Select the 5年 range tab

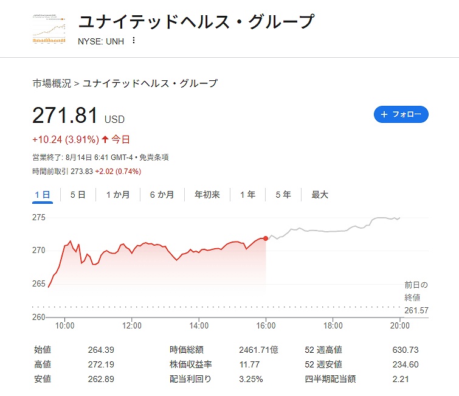tap(283, 195)
